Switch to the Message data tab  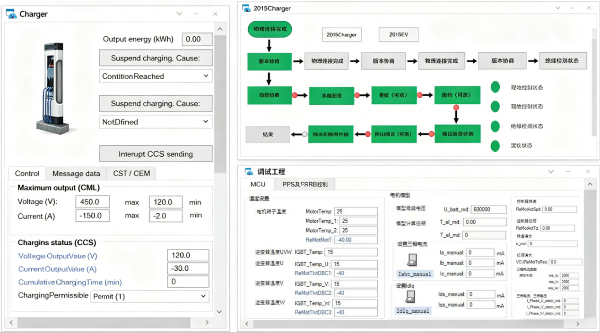pyautogui.click(x=76, y=174)
